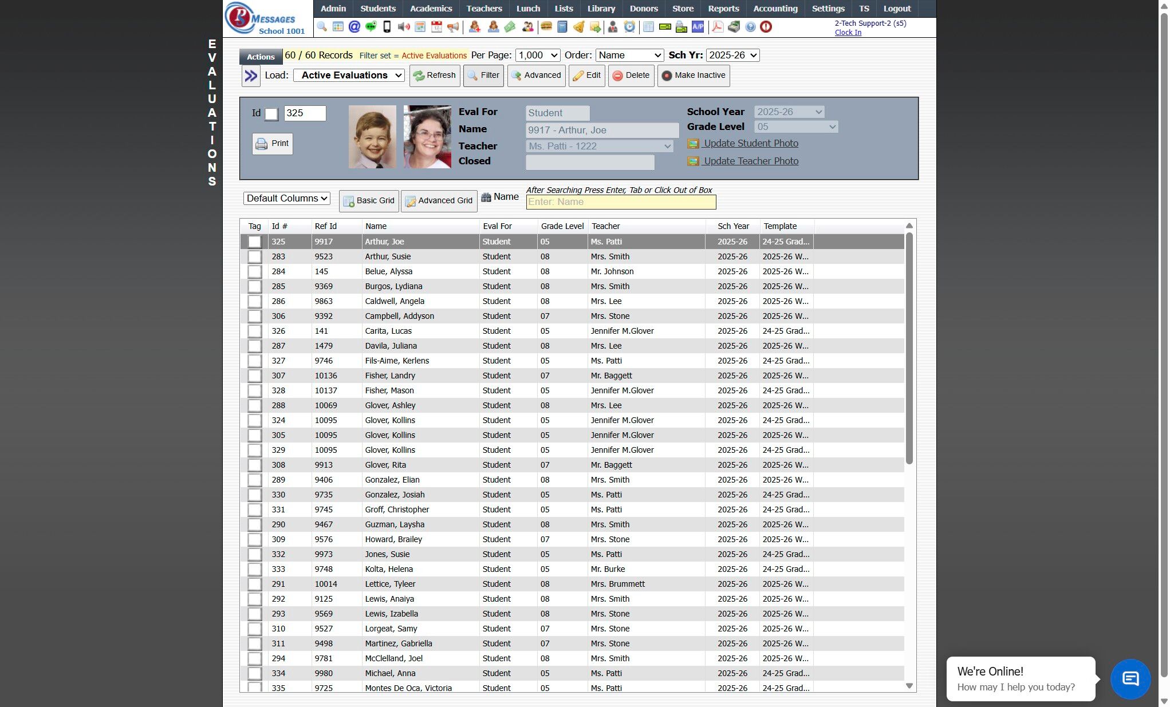Toggle the Id checkbox beside 325
The height and width of the screenshot is (707, 1170).
271,114
